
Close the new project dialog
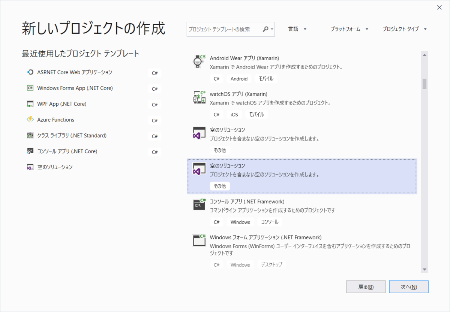click(439, 7)
